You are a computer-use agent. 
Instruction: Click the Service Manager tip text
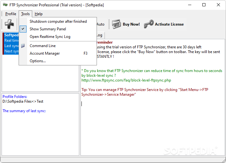coord(145,92)
